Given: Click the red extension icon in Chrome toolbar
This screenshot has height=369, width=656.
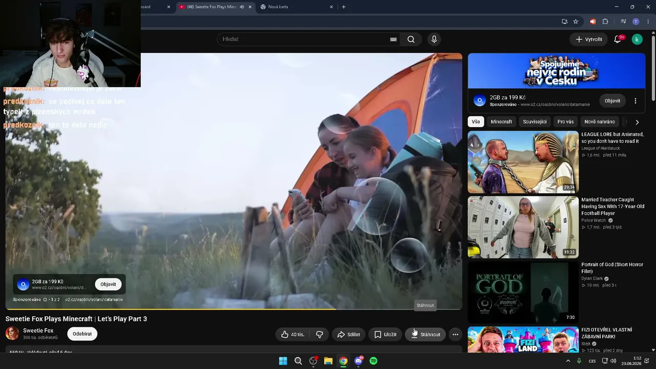Looking at the screenshot, I should (x=592, y=22).
